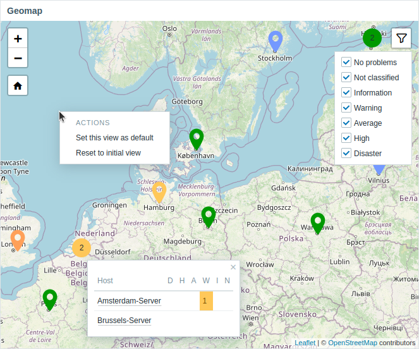This screenshot has width=419, height=349.
Task: Click the ACTIONS menu heading
Action: [x=93, y=123]
